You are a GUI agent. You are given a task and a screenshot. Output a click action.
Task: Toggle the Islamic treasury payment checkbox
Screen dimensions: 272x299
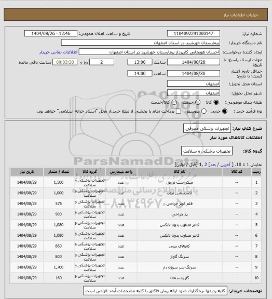click(x=179, y=111)
